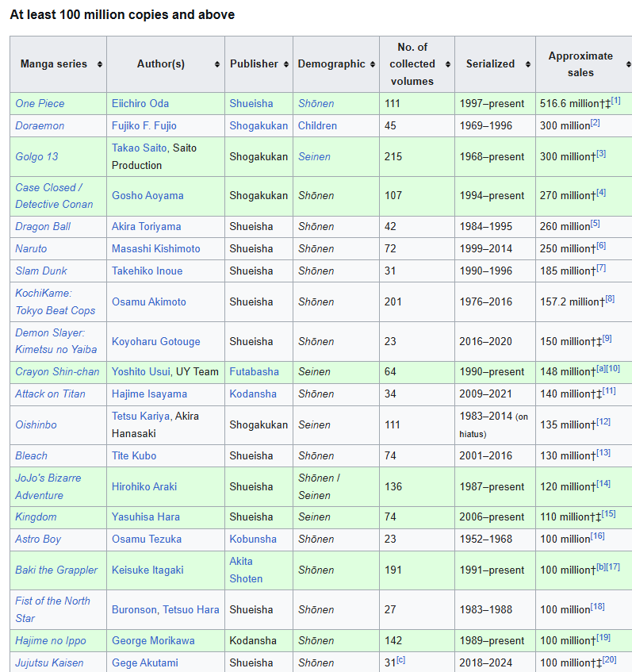Screen dimensions: 632x672
Task: Sort by Author(s) column sort arrows
Action: pos(217,64)
